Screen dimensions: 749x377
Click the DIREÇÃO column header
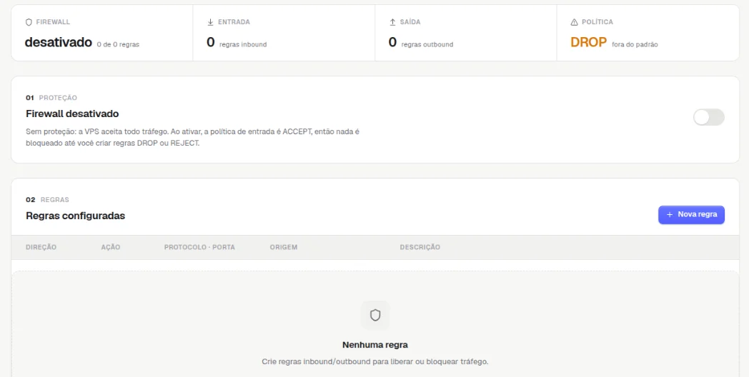click(x=41, y=247)
